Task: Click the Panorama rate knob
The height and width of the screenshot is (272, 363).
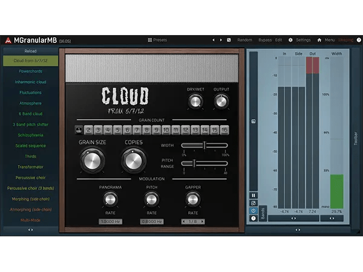Action: point(110,199)
